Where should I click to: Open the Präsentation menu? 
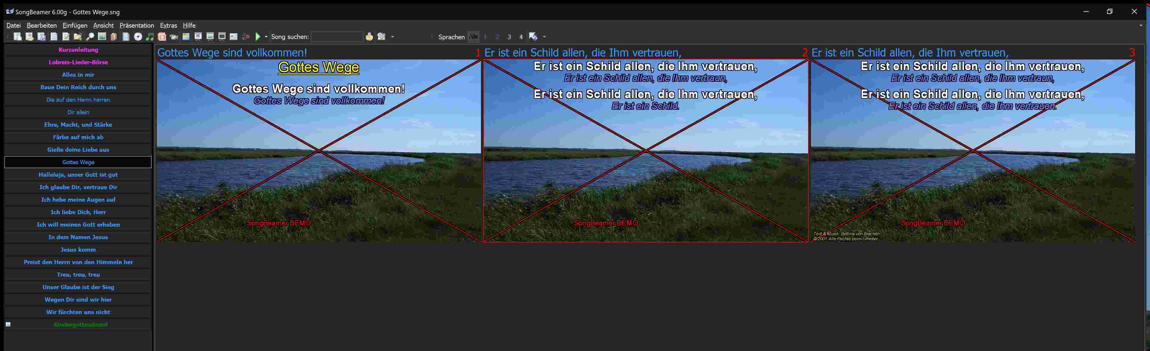[137, 25]
